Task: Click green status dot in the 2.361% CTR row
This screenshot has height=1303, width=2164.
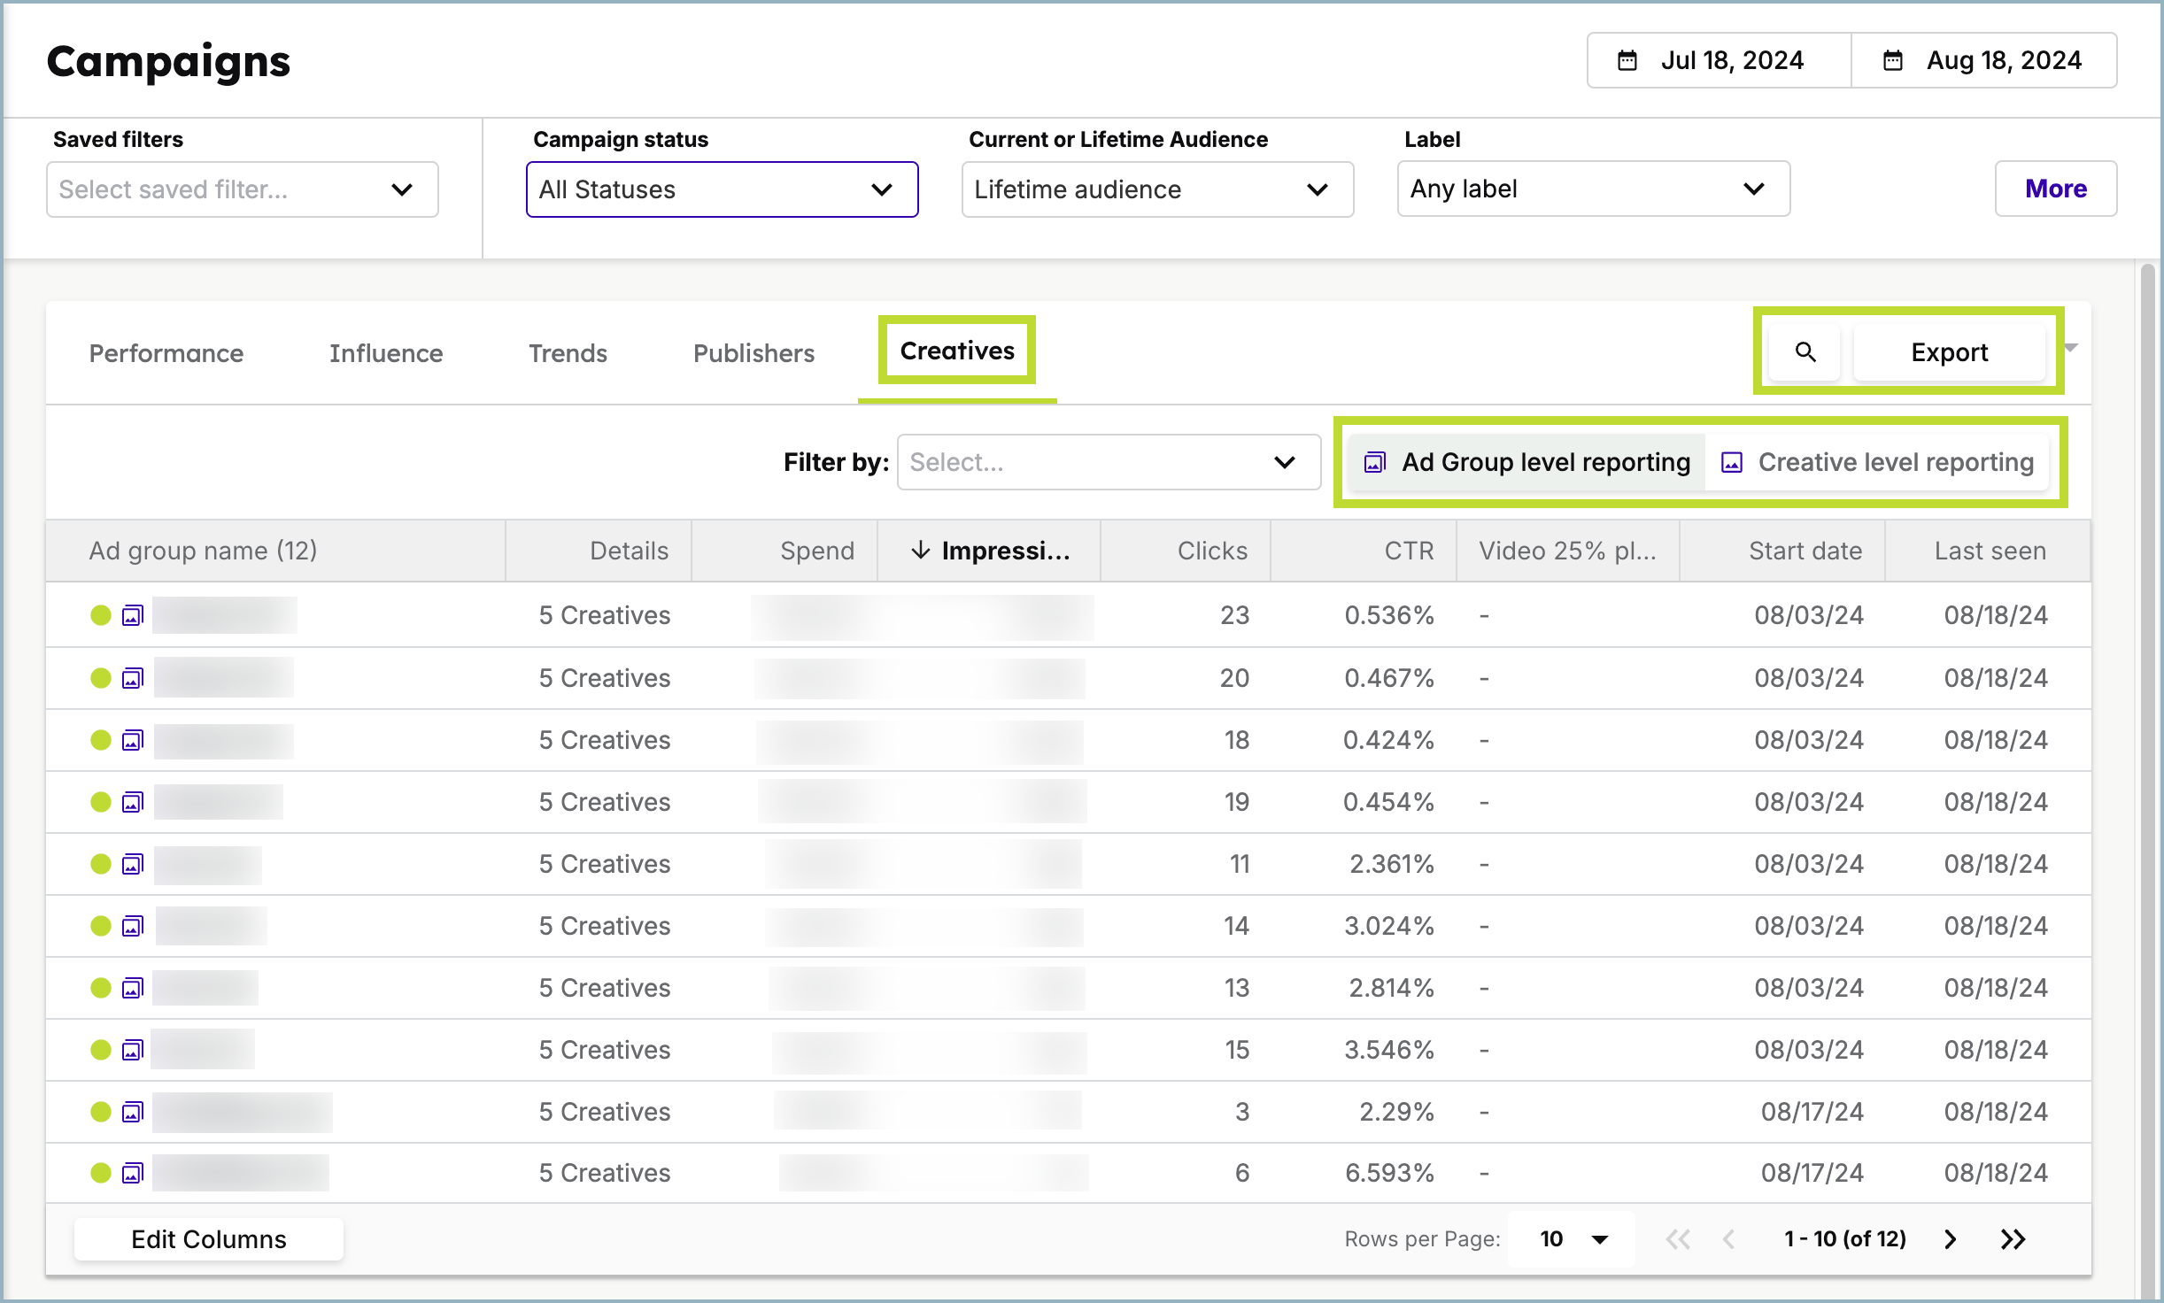Action: click(101, 864)
